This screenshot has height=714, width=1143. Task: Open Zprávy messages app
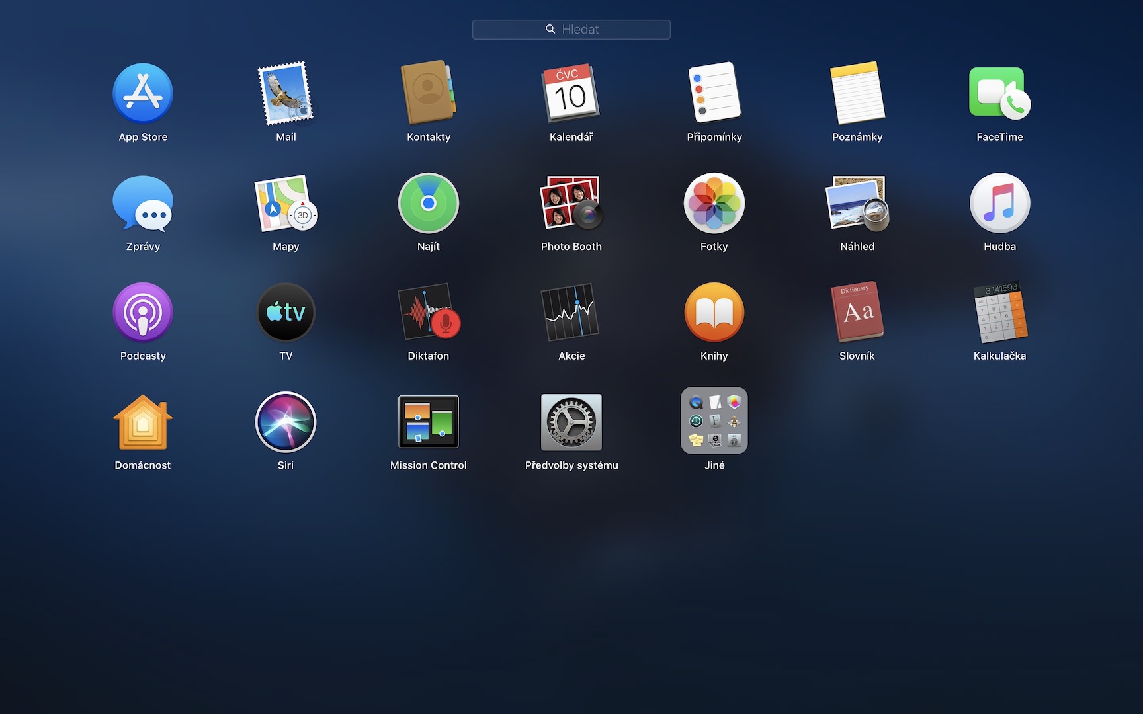(x=143, y=204)
